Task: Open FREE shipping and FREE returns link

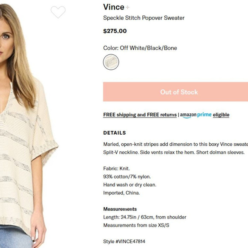Action: pyautogui.click(x=140, y=115)
